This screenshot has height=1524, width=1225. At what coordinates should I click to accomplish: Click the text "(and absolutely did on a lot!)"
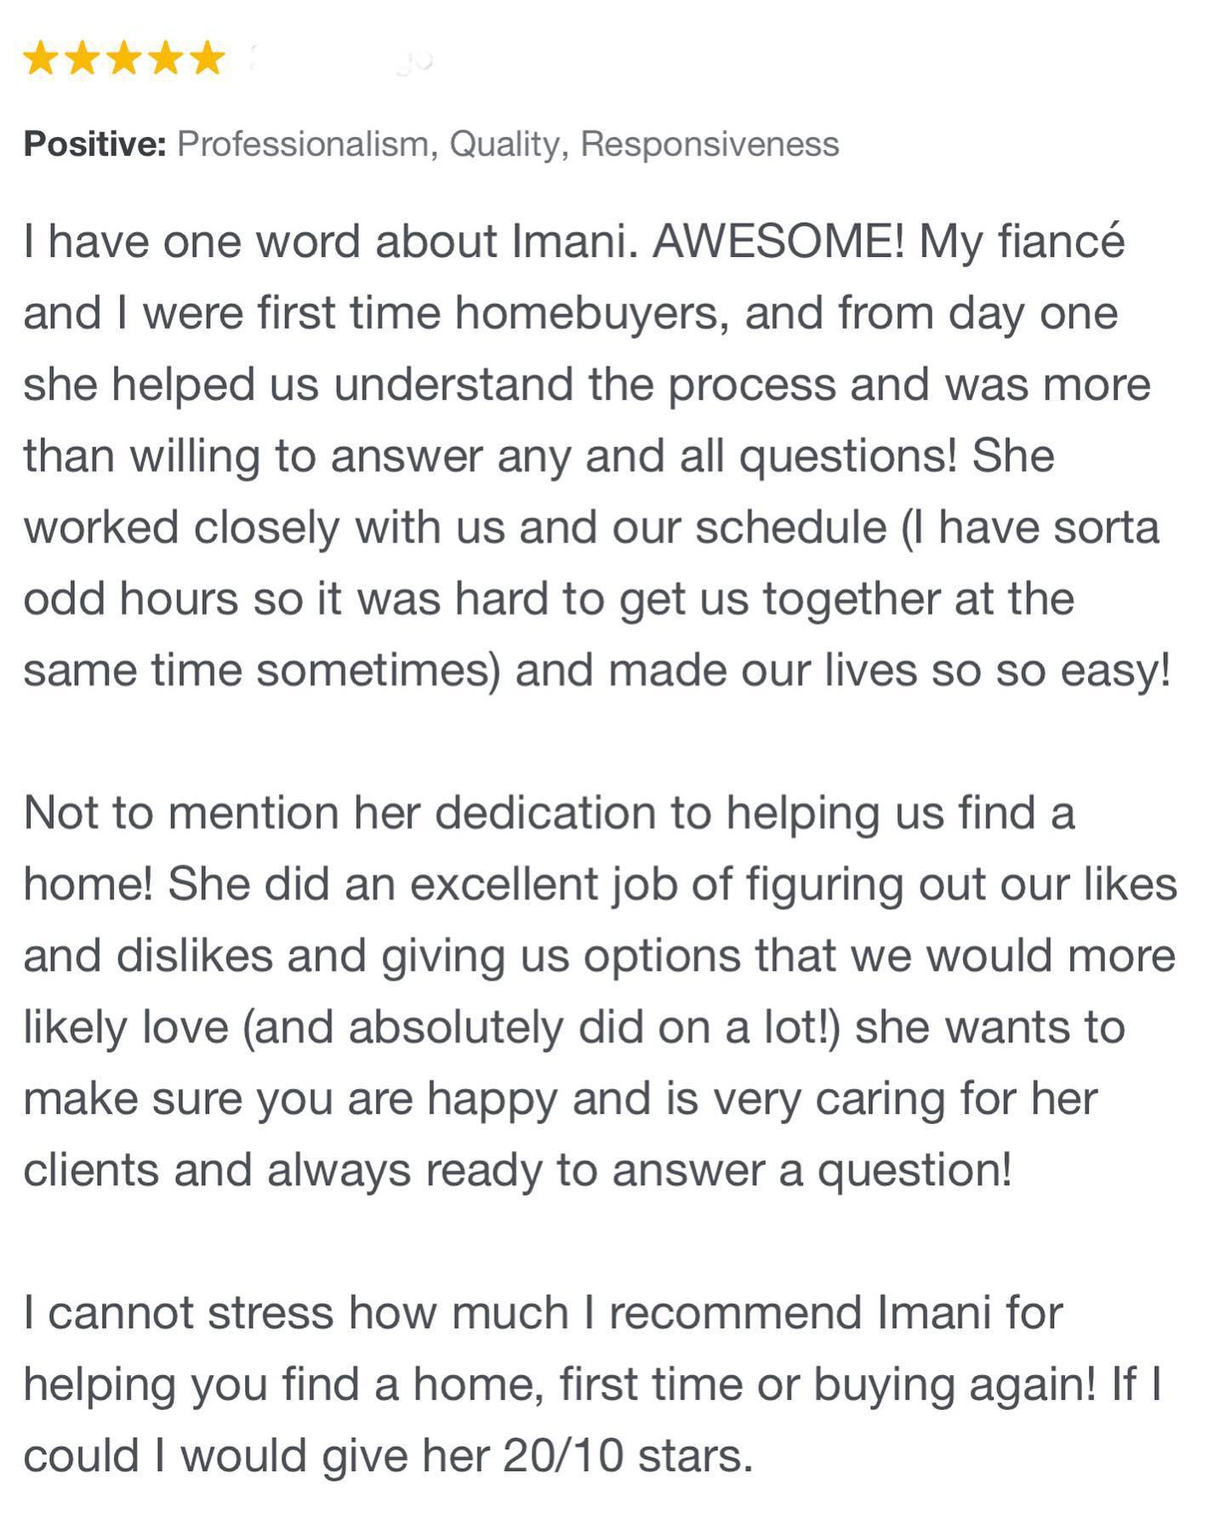542,1027
